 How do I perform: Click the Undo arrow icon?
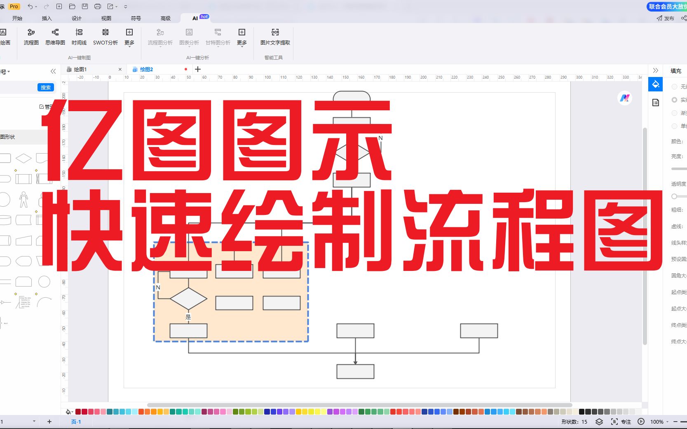click(30, 7)
